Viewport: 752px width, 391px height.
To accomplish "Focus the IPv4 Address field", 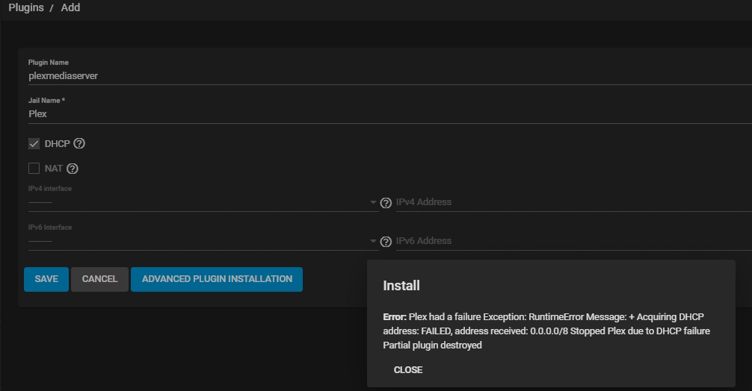I will [x=573, y=202].
